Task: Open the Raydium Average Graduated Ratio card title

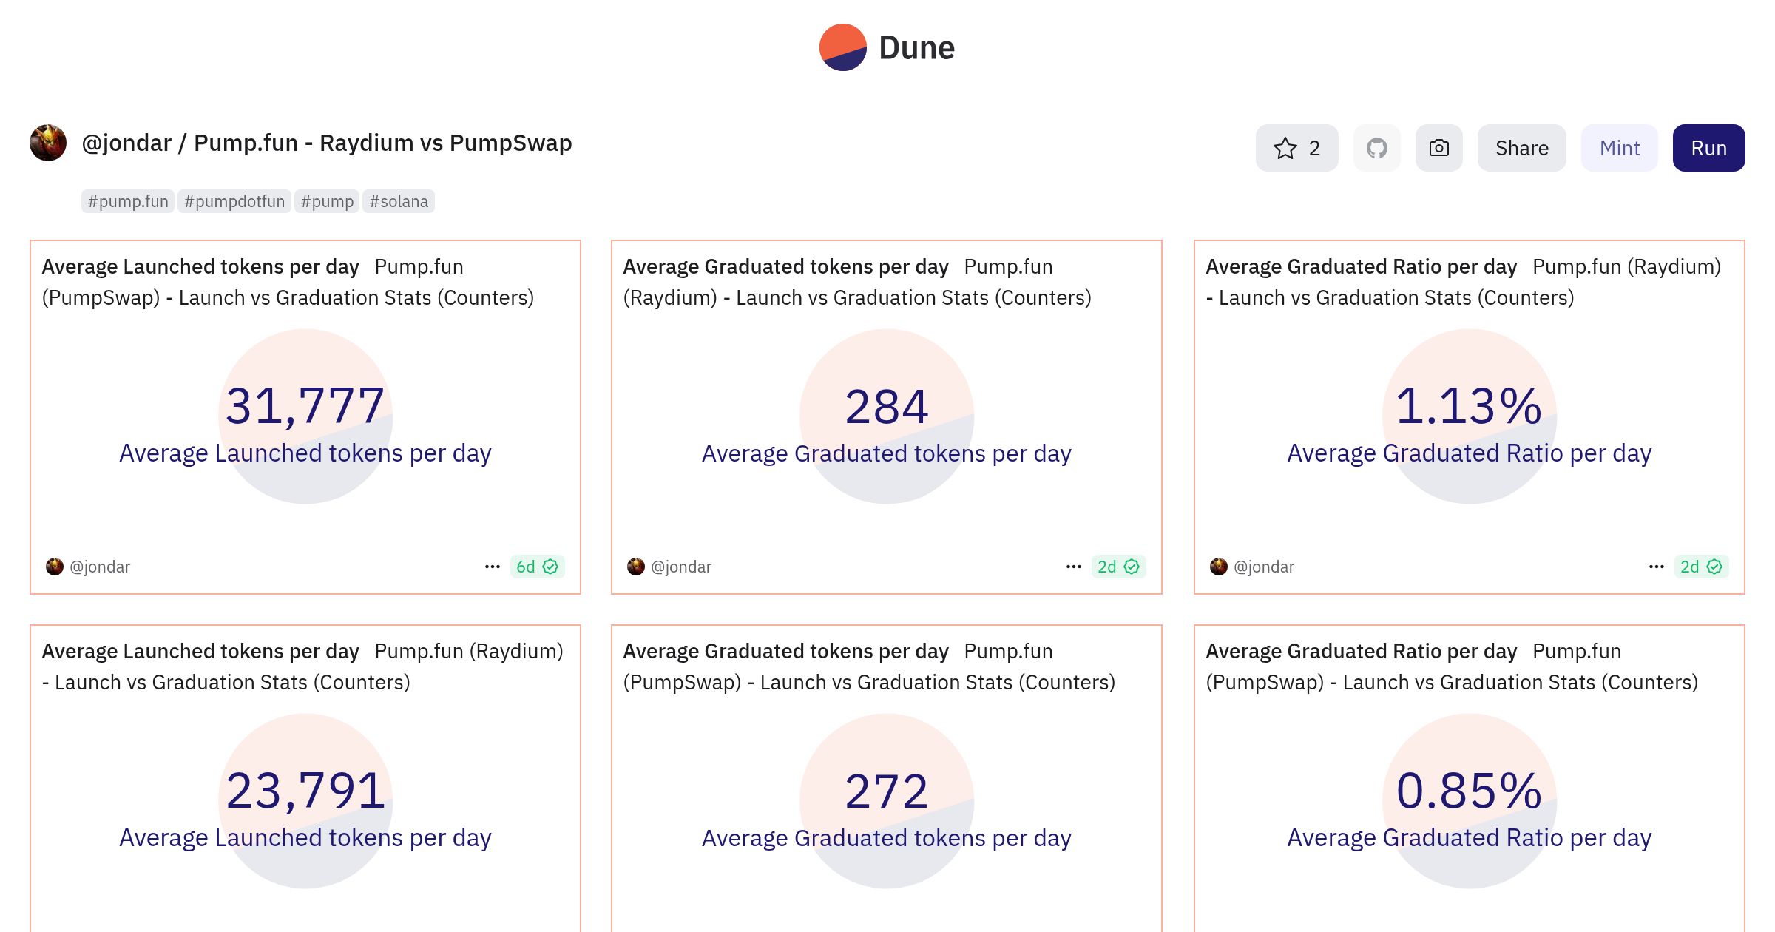Action: tap(1463, 282)
